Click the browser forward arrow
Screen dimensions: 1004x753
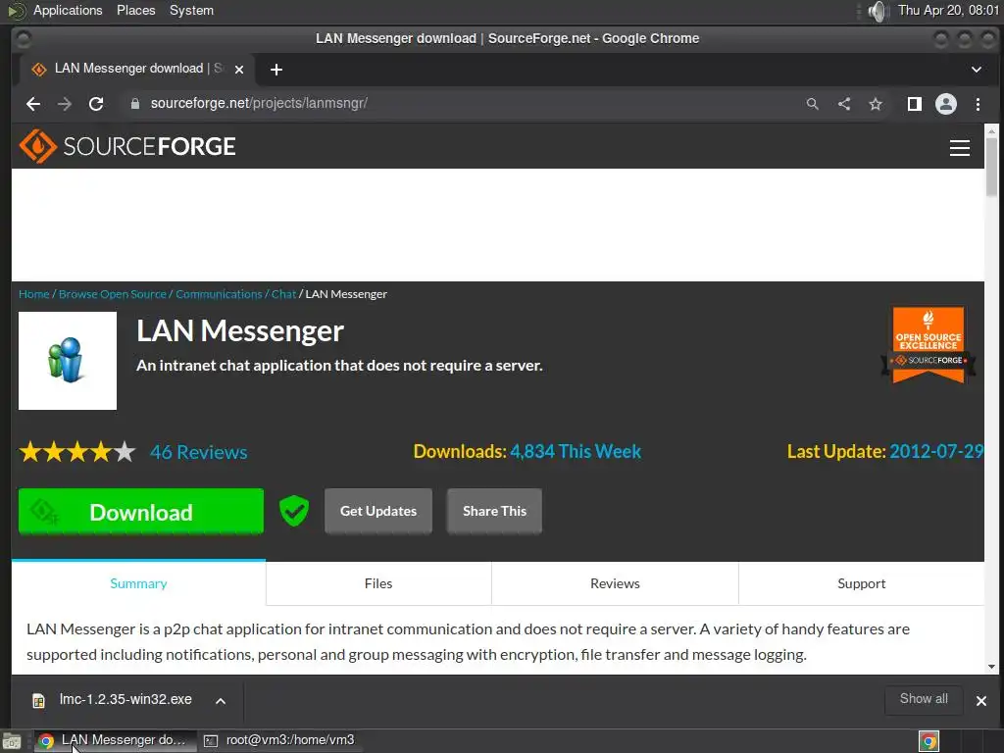coord(65,104)
